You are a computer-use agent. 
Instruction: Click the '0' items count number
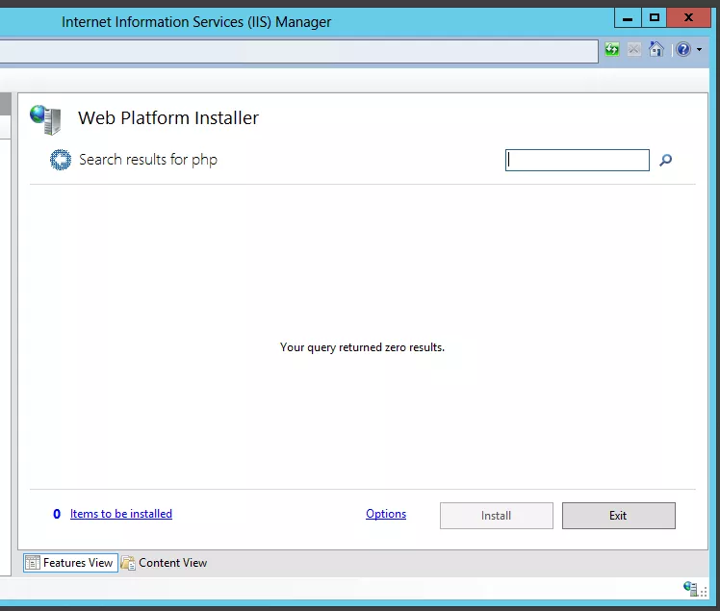57,514
